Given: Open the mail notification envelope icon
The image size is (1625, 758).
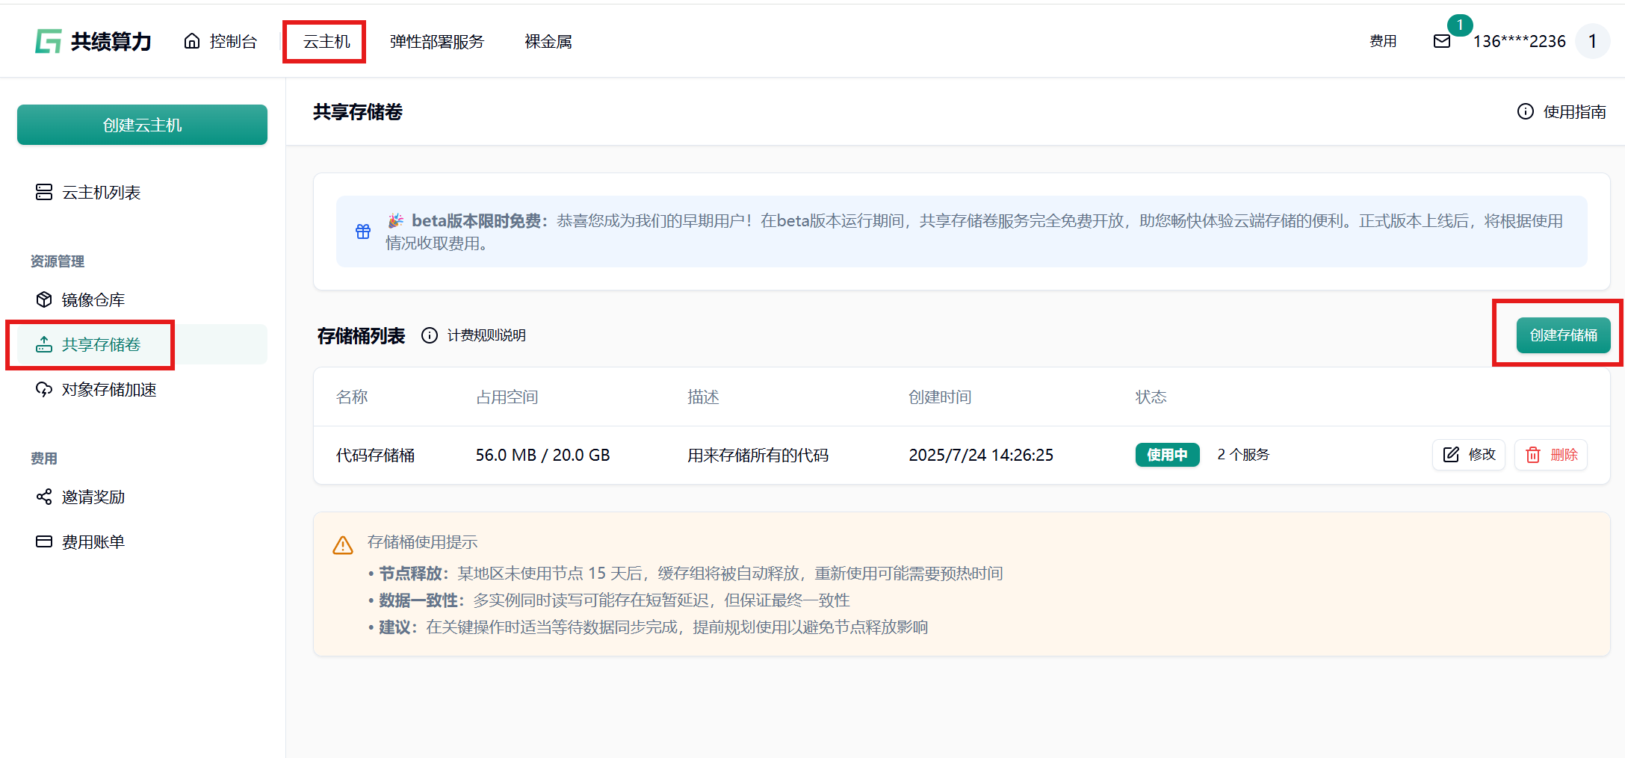Looking at the screenshot, I should pos(1441,42).
